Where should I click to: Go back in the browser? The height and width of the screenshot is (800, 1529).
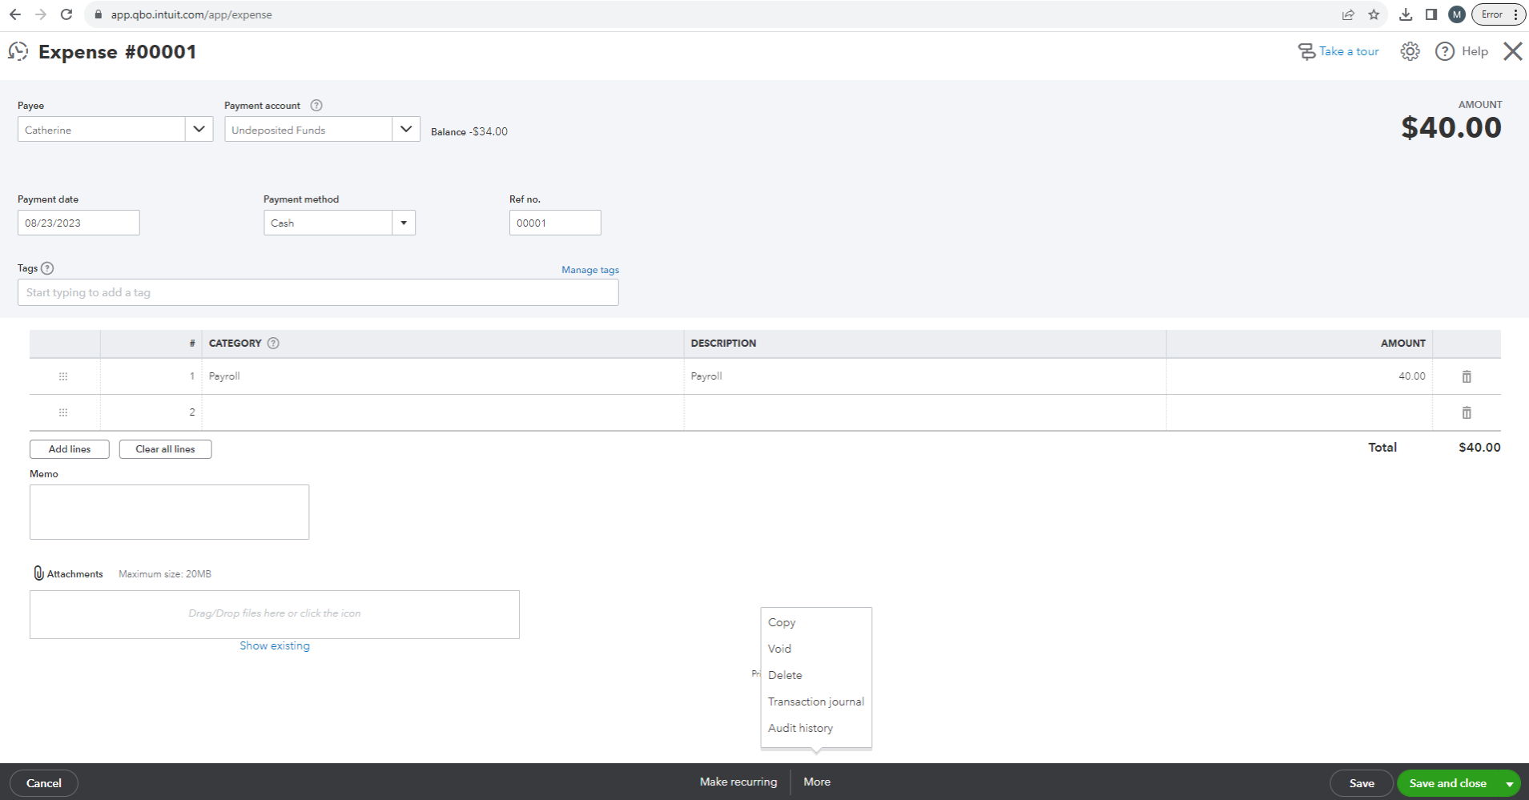point(15,14)
